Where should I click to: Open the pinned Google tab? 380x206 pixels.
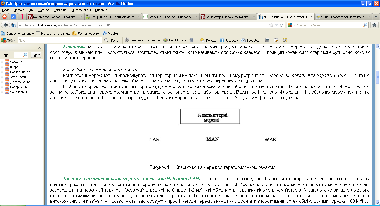(x=13, y=17)
